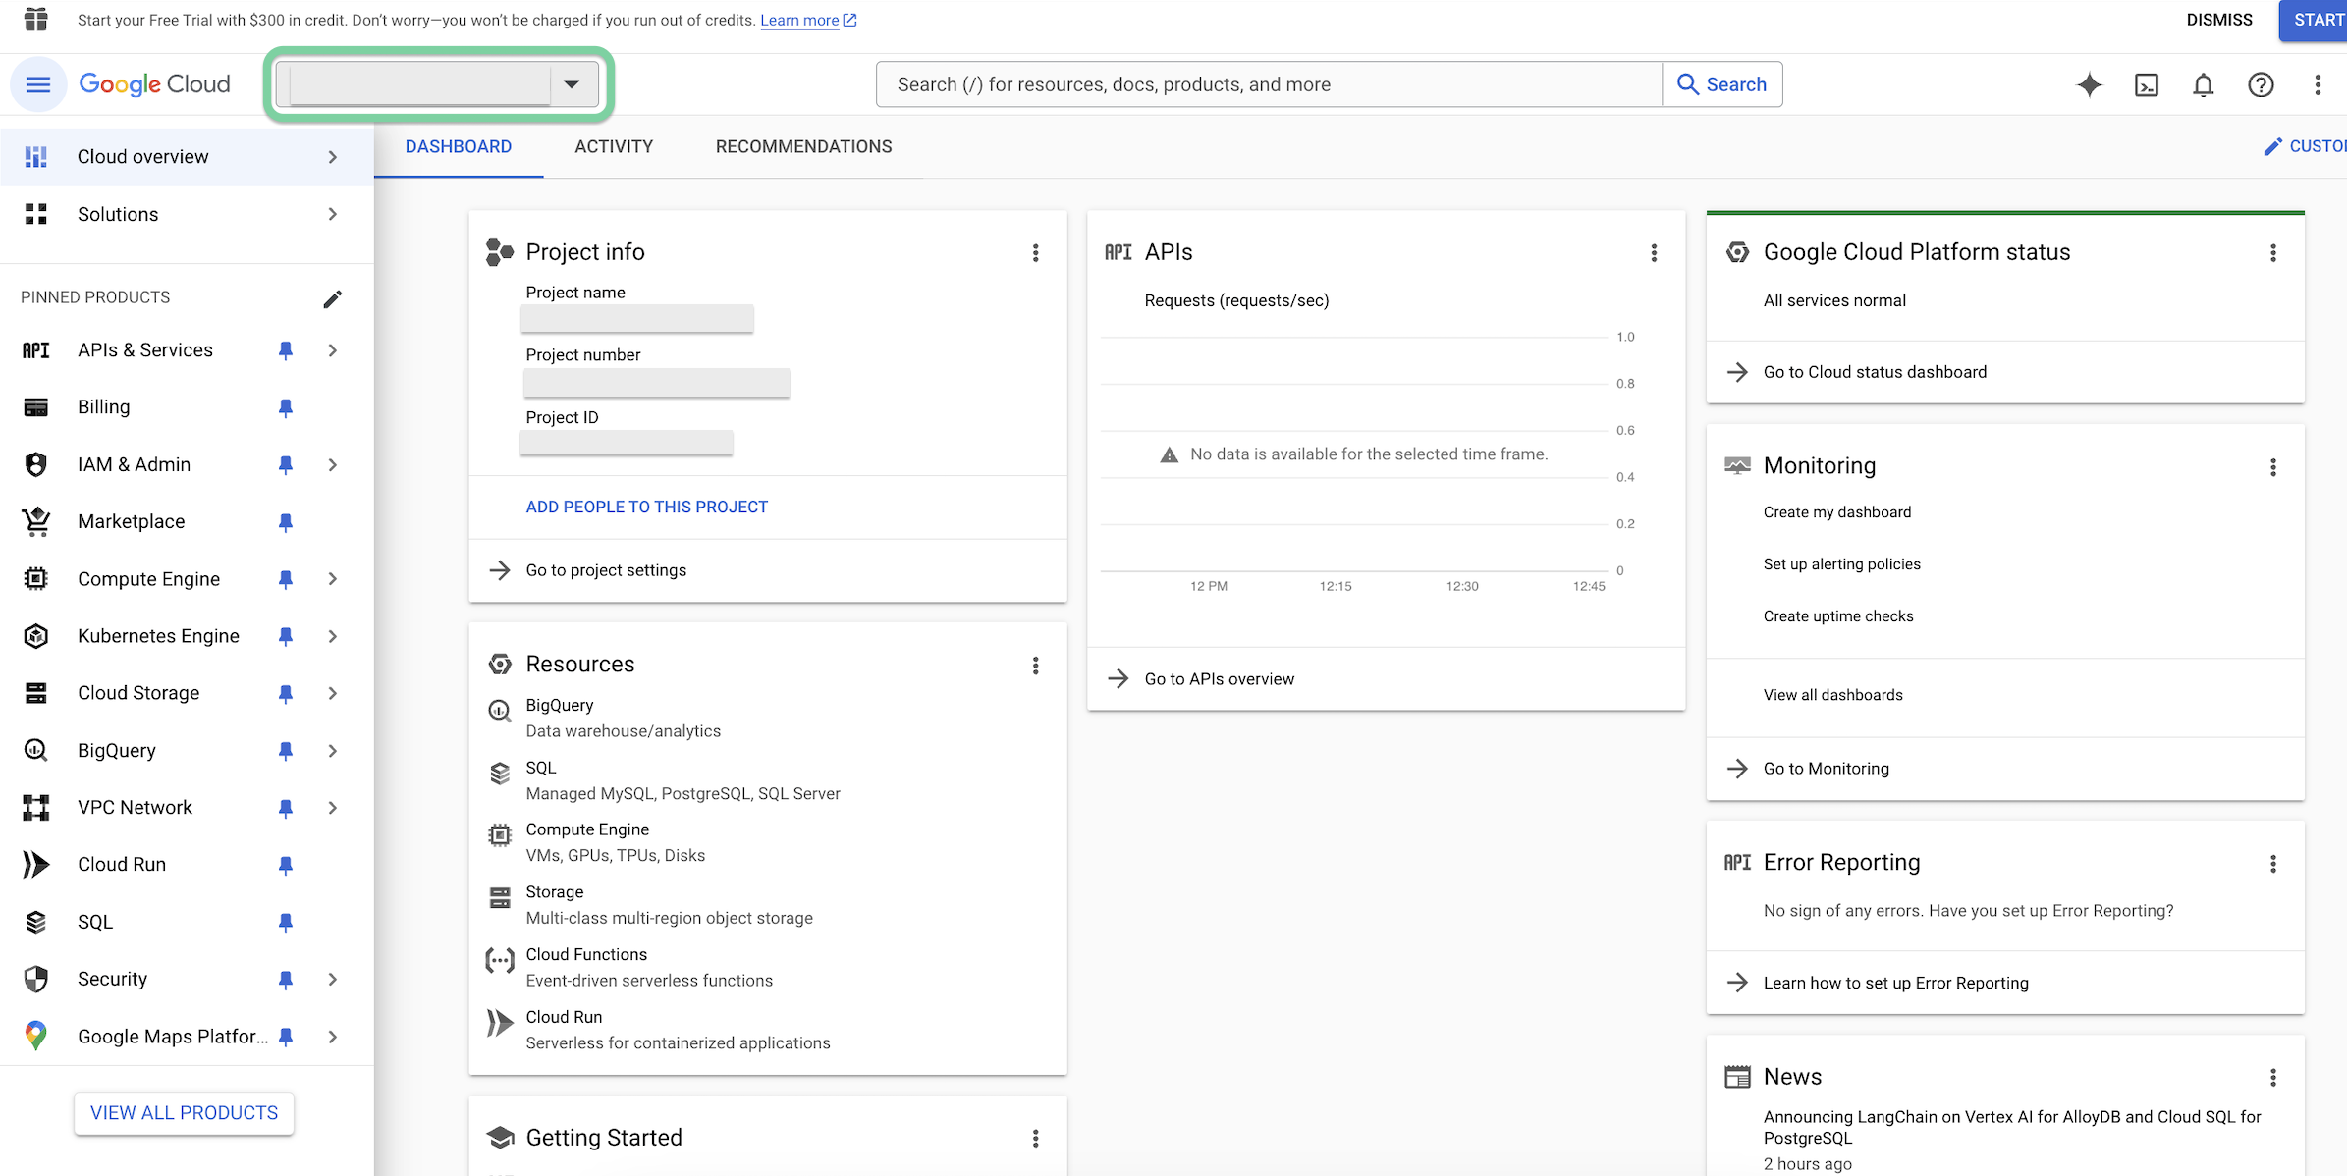The width and height of the screenshot is (2347, 1176).
Task: Click the SQL stack icon in sidebar
Action: click(36, 922)
